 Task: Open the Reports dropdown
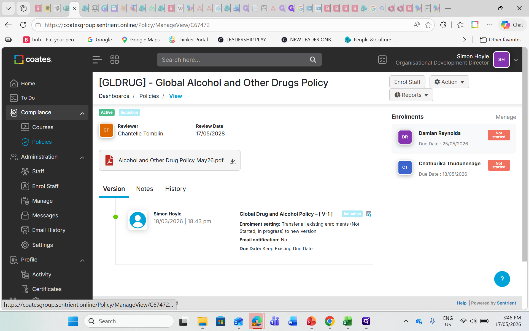pos(411,95)
